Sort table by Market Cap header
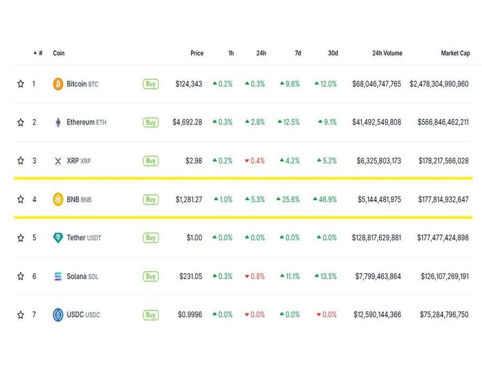482x388 pixels. pyautogui.click(x=455, y=53)
